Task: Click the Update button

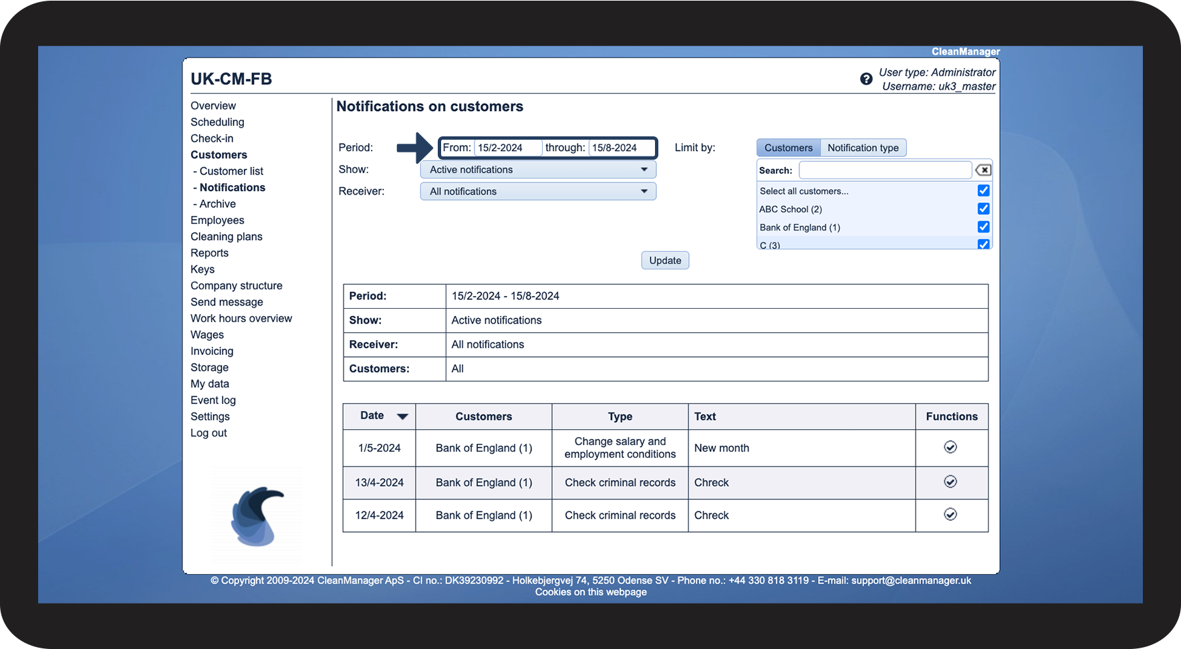Action: coord(665,261)
